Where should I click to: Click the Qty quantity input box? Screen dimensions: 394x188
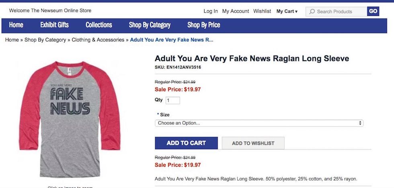pyautogui.click(x=172, y=100)
